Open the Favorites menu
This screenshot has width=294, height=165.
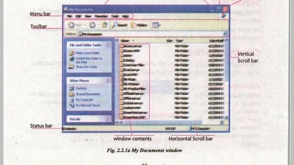point(101,16)
